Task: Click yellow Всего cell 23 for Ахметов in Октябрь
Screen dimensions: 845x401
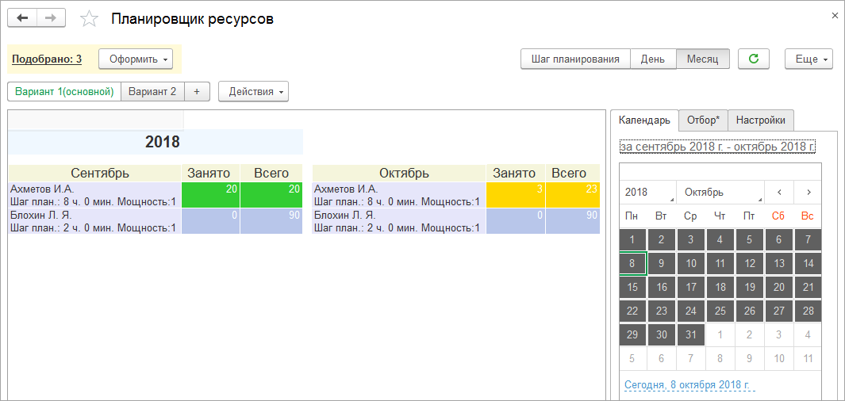Action: coord(573,195)
